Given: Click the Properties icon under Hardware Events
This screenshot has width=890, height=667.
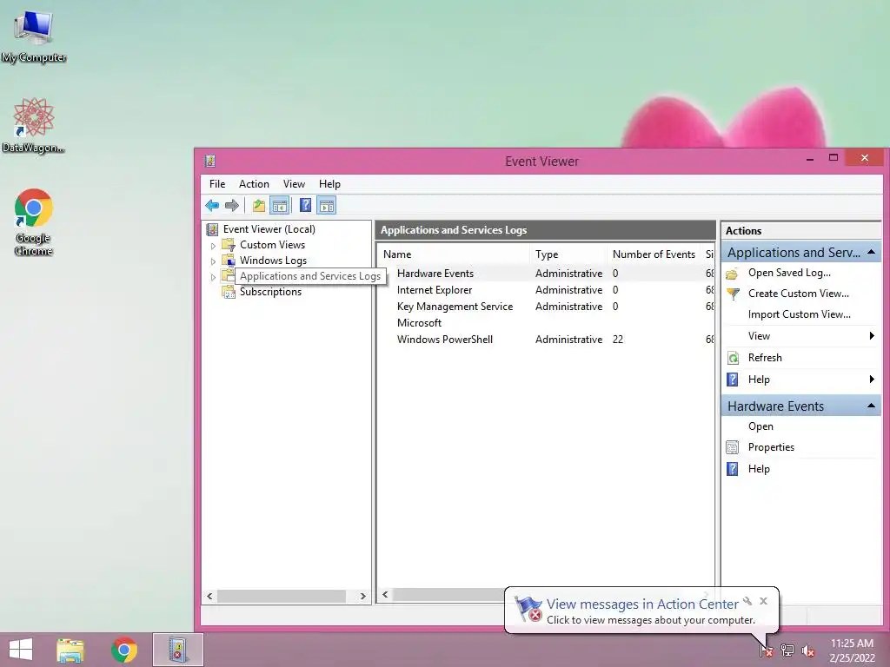Looking at the screenshot, I should pyautogui.click(x=733, y=447).
